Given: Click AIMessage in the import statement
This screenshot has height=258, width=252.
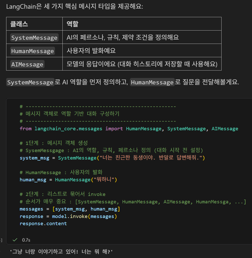Looking at the screenshot, I should [x=225, y=128].
